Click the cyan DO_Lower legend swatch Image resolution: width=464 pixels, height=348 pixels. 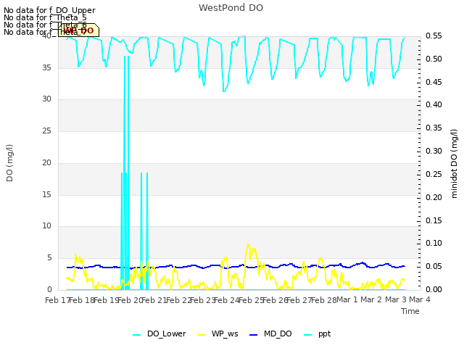tap(137, 335)
